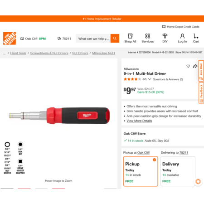This screenshot has height=204, width=204.
Task: Click the orange search magnifier button
Action: click(x=115, y=39)
